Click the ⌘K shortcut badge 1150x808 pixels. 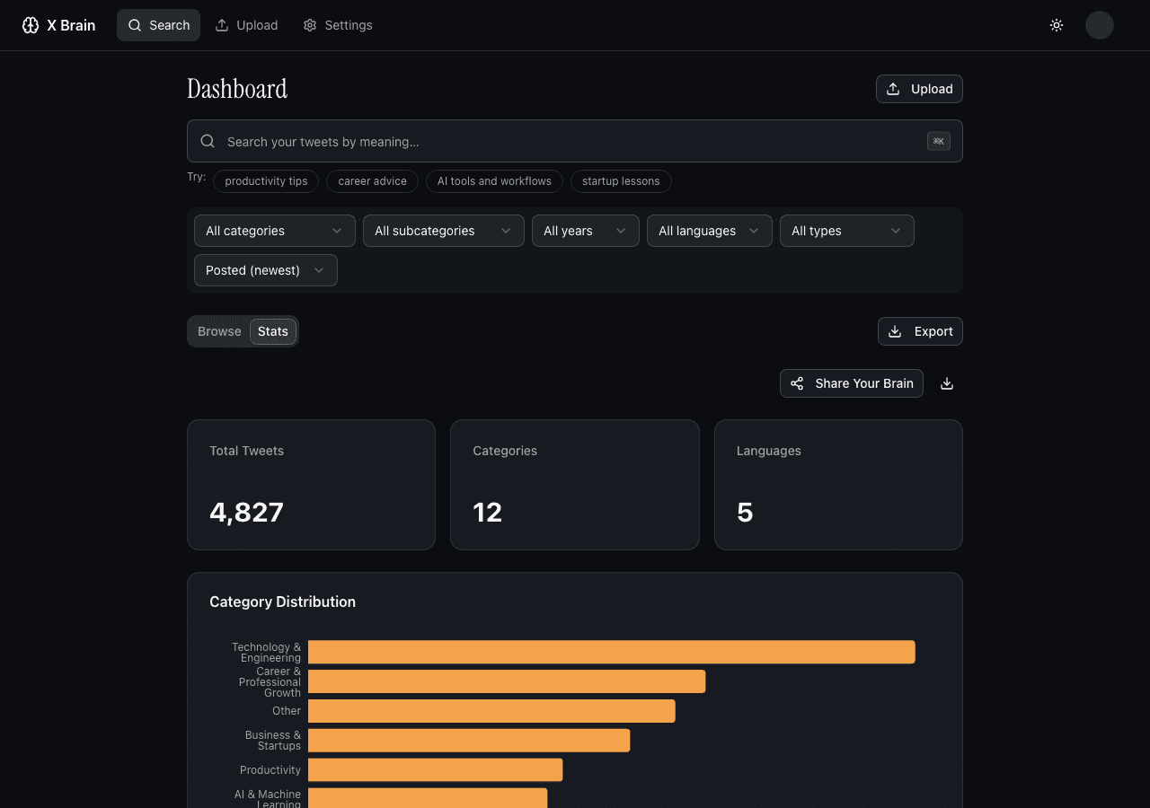pyautogui.click(x=939, y=141)
